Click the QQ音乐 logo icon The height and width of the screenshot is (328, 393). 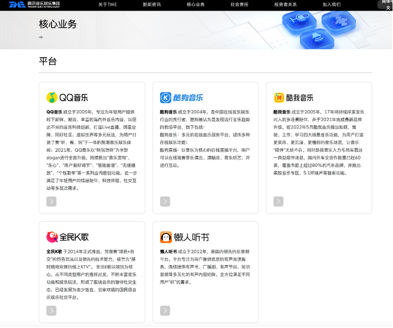(52, 98)
